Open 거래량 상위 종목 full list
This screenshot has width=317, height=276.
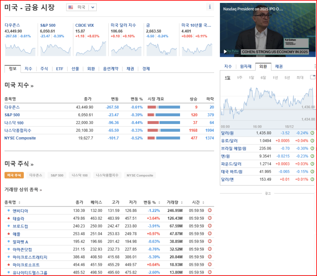pyautogui.click(x=23, y=190)
